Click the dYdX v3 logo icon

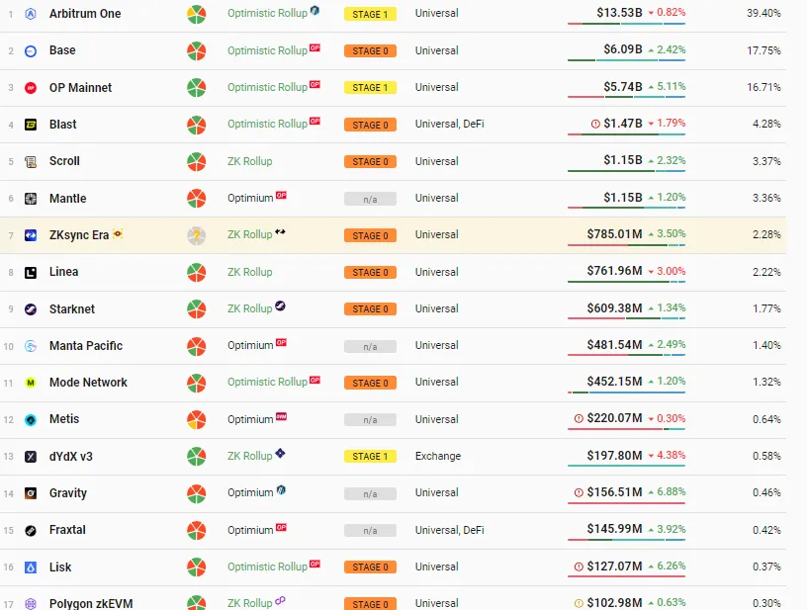pyautogui.click(x=30, y=457)
